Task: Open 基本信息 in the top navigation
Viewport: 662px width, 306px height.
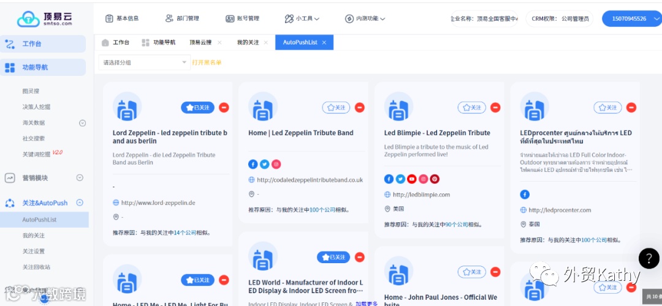Action: click(121, 18)
